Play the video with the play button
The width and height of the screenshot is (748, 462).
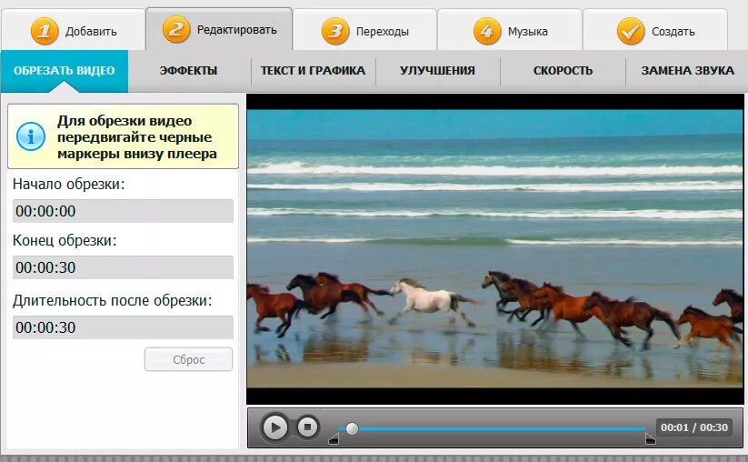pos(274,427)
